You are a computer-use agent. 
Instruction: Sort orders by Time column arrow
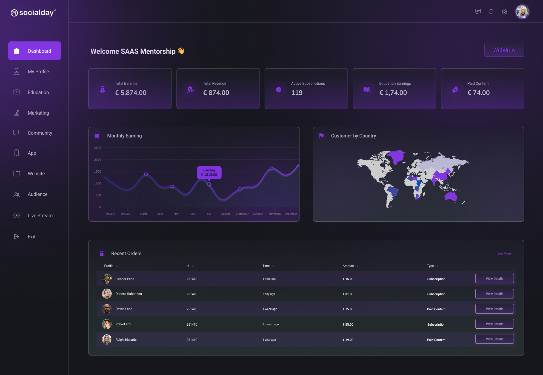(x=273, y=266)
